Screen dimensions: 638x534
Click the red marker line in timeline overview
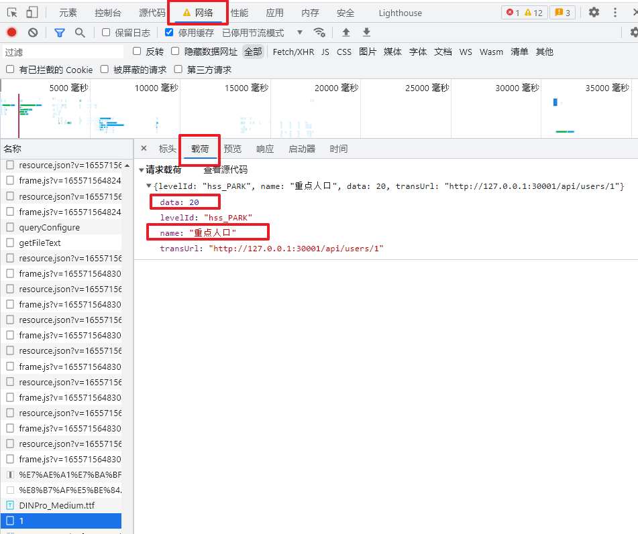pyautogui.click(x=18, y=116)
